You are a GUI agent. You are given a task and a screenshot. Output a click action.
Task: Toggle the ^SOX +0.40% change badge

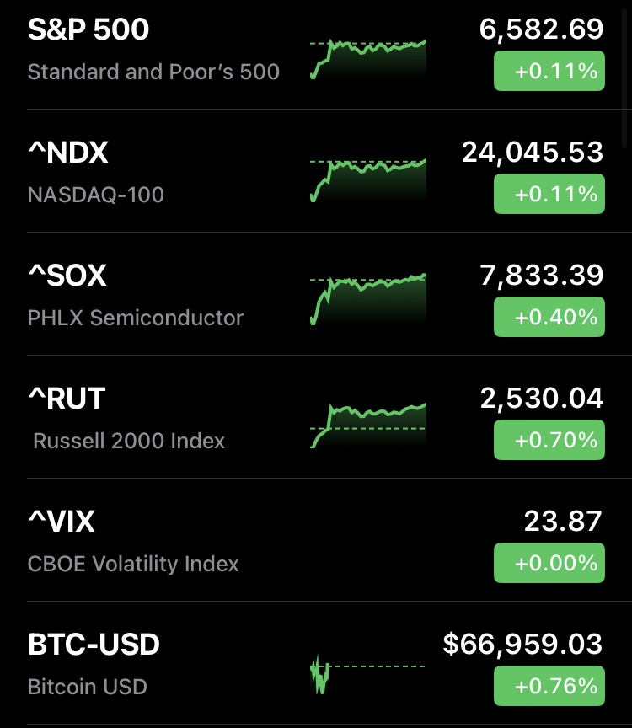tap(549, 317)
